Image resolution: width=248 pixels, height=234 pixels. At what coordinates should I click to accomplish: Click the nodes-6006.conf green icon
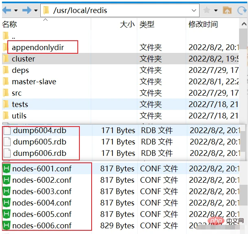coord(7,225)
